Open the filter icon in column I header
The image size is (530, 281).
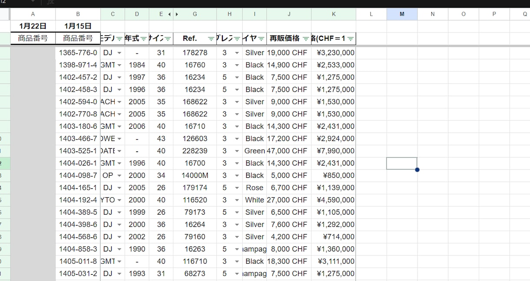(x=261, y=39)
